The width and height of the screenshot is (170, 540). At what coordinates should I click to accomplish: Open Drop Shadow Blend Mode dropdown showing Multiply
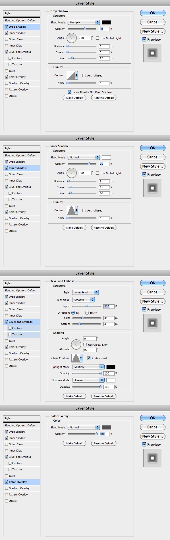[x=84, y=22]
